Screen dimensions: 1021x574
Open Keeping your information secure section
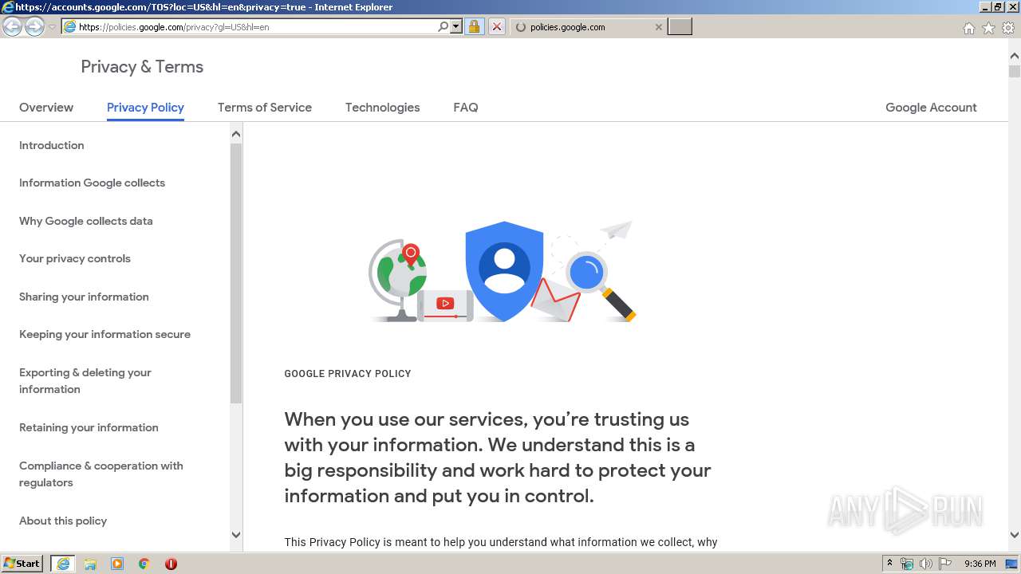click(x=104, y=334)
